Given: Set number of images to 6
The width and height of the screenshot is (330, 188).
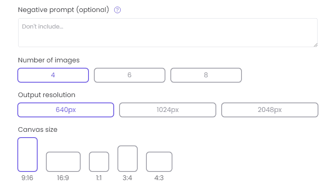Looking at the screenshot, I should tap(129, 75).
